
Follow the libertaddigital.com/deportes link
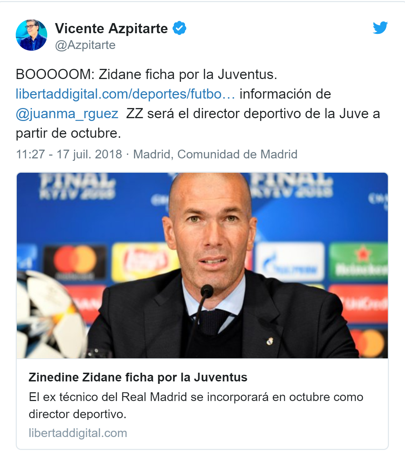(126, 94)
